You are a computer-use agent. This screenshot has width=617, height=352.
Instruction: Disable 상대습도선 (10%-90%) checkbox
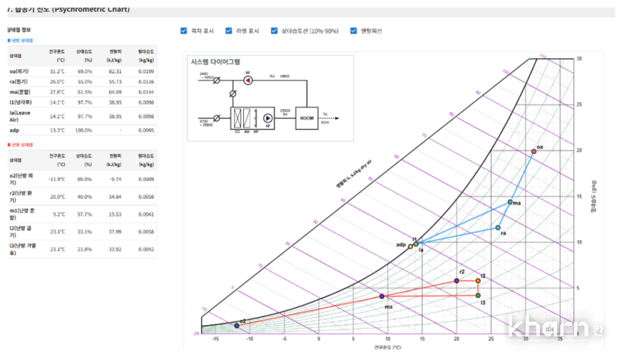[275, 31]
